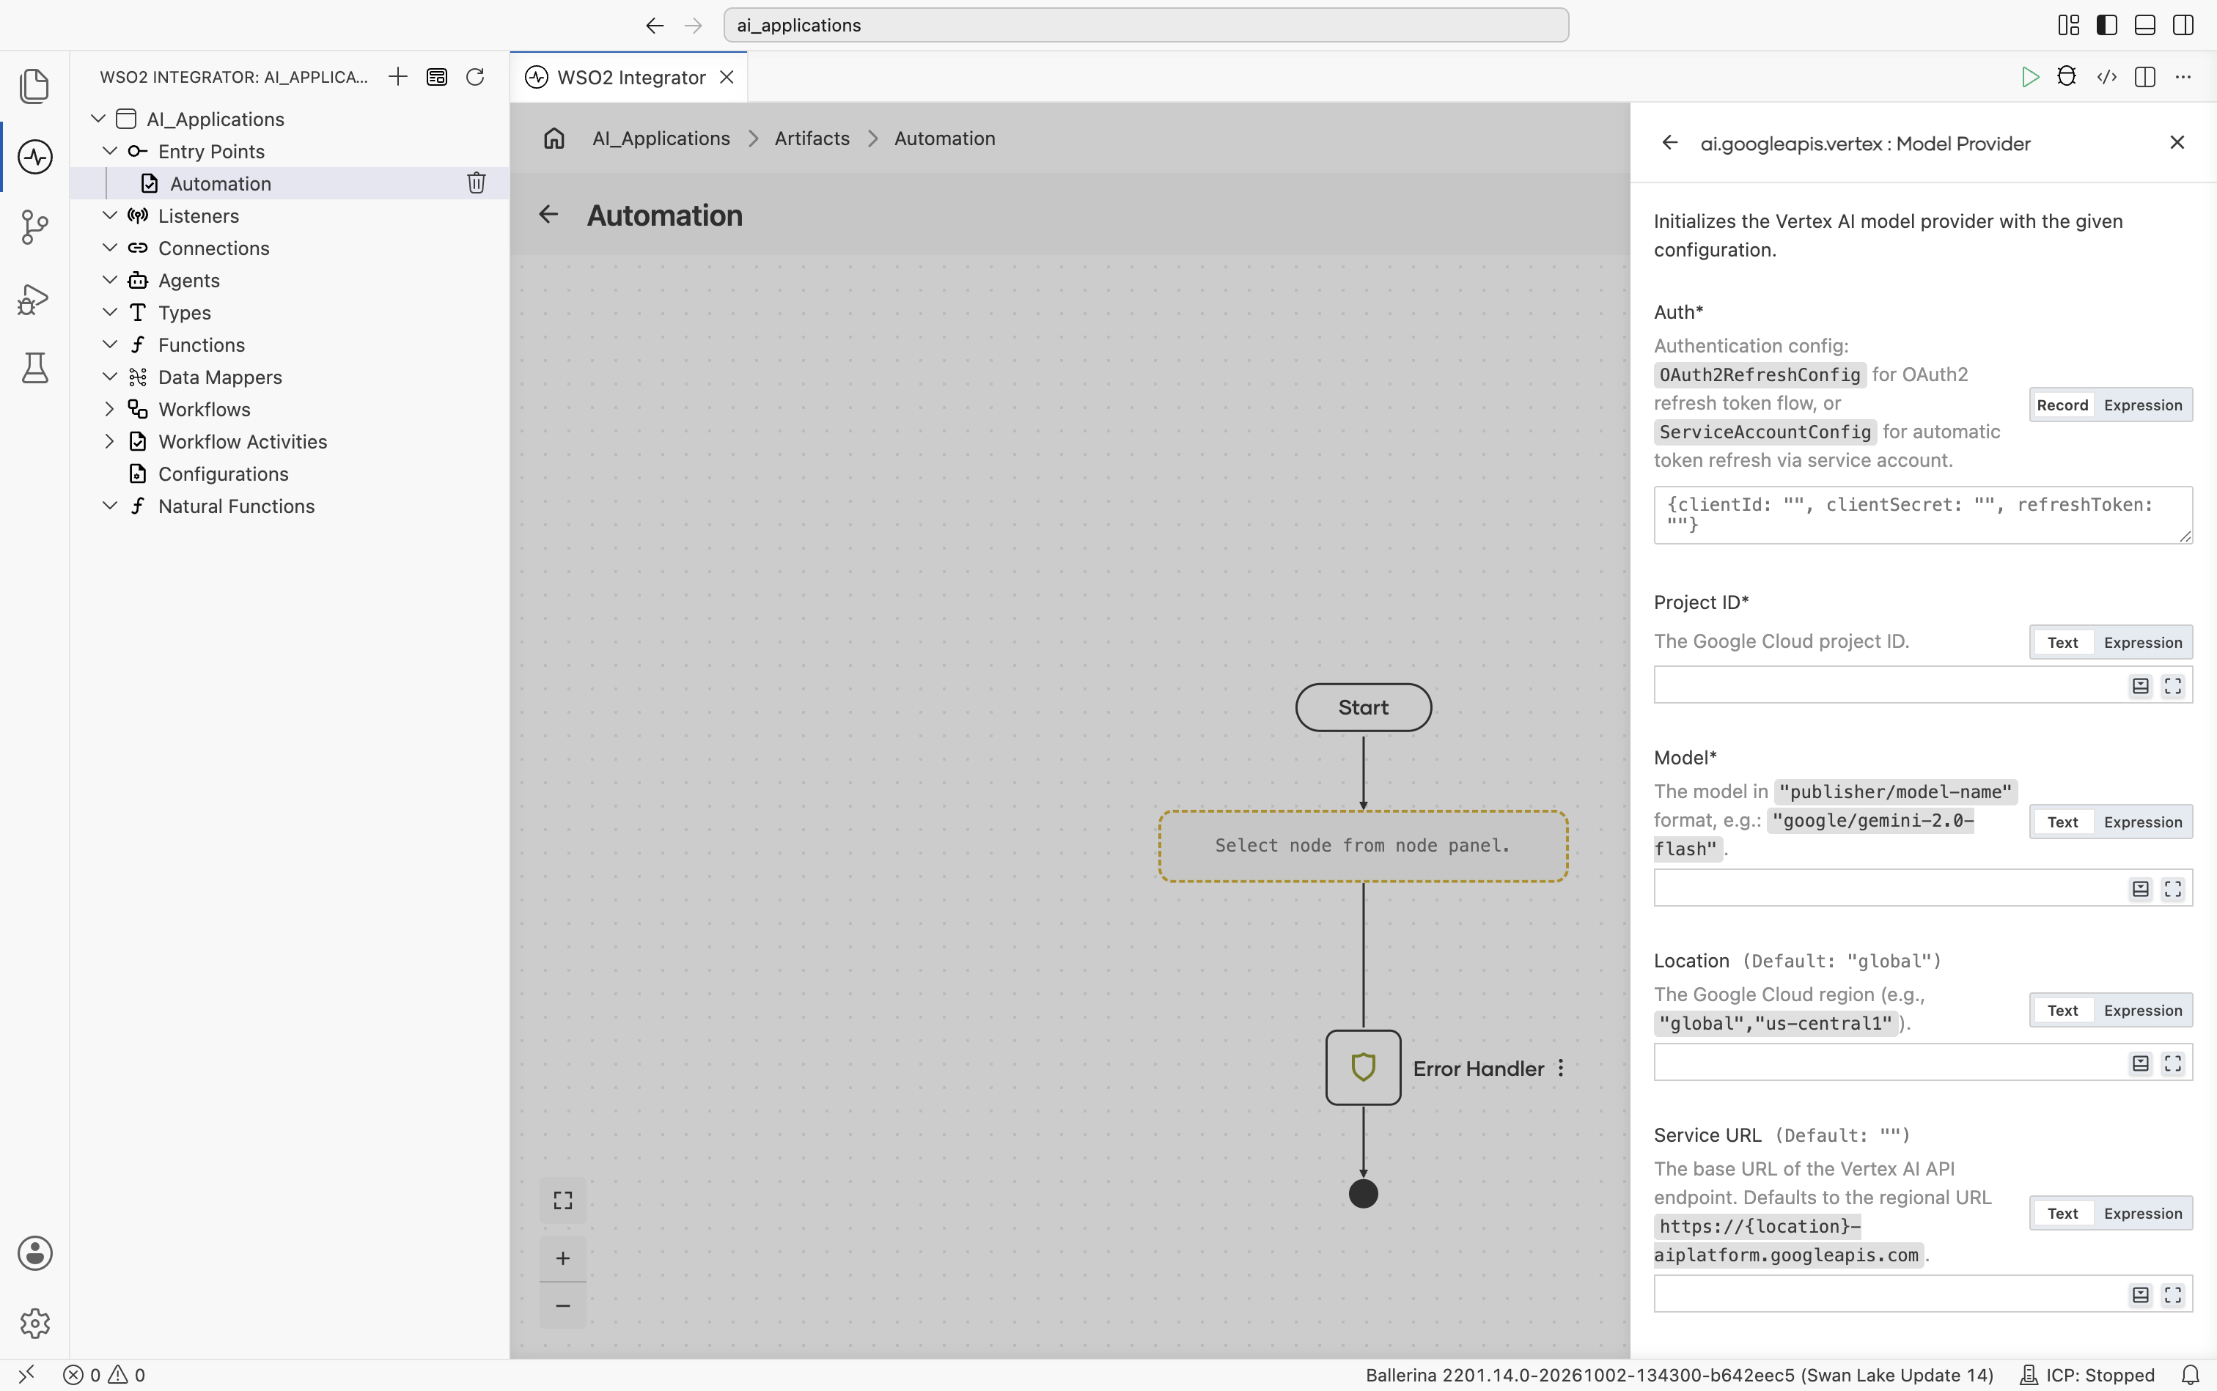This screenshot has width=2217, height=1391.
Task: Click the Auth record text area
Action: [1922, 514]
